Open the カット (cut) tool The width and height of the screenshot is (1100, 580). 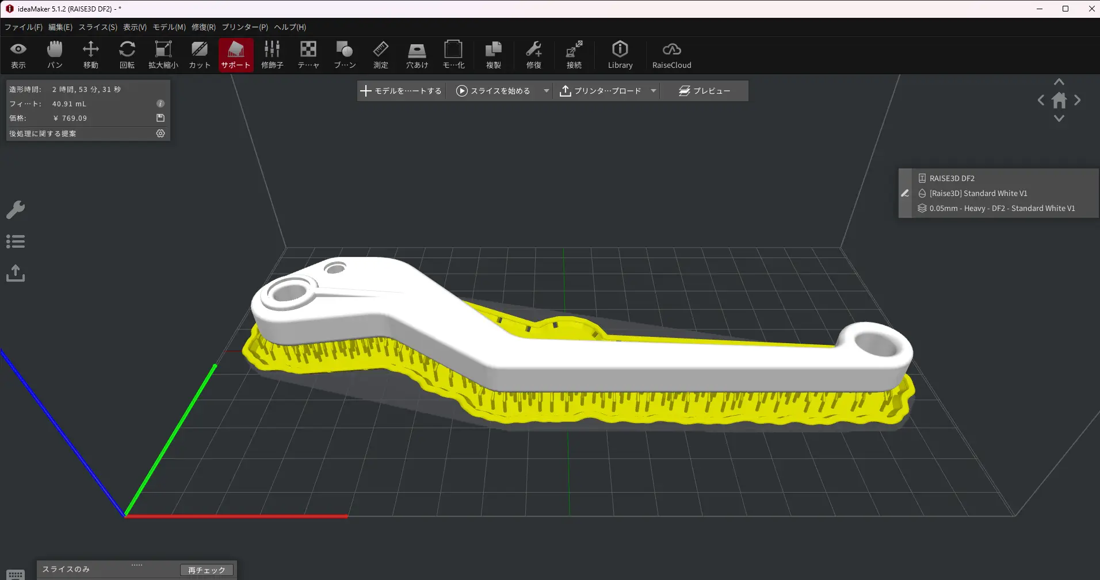(200, 55)
